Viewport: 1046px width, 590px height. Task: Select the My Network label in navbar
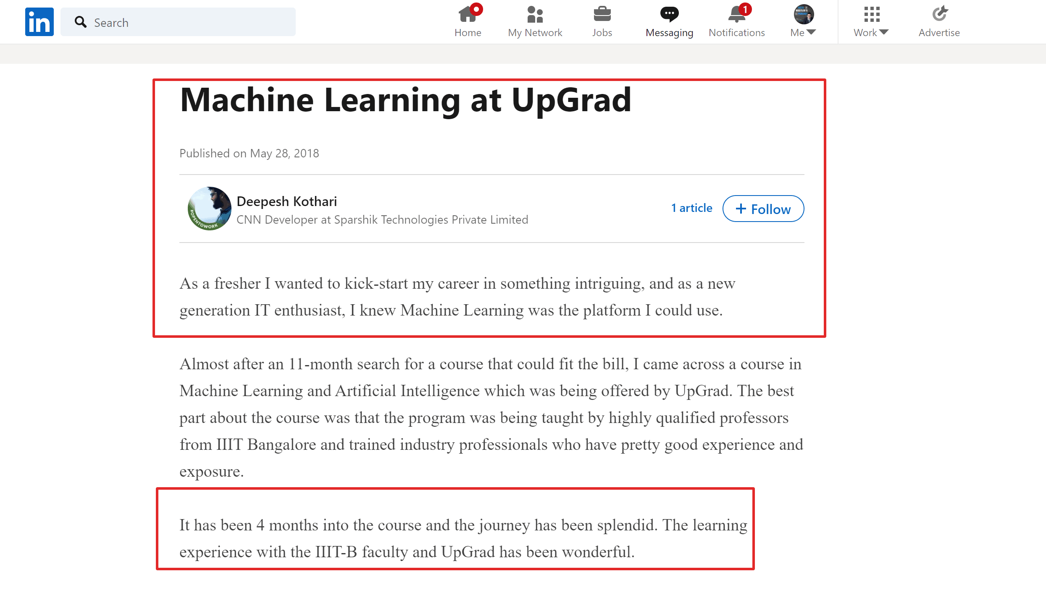click(x=535, y=33)
